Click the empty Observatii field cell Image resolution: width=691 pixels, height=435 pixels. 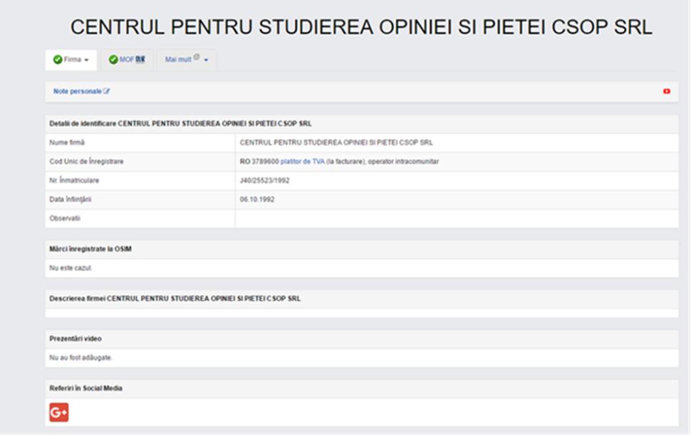pos(456,219)
